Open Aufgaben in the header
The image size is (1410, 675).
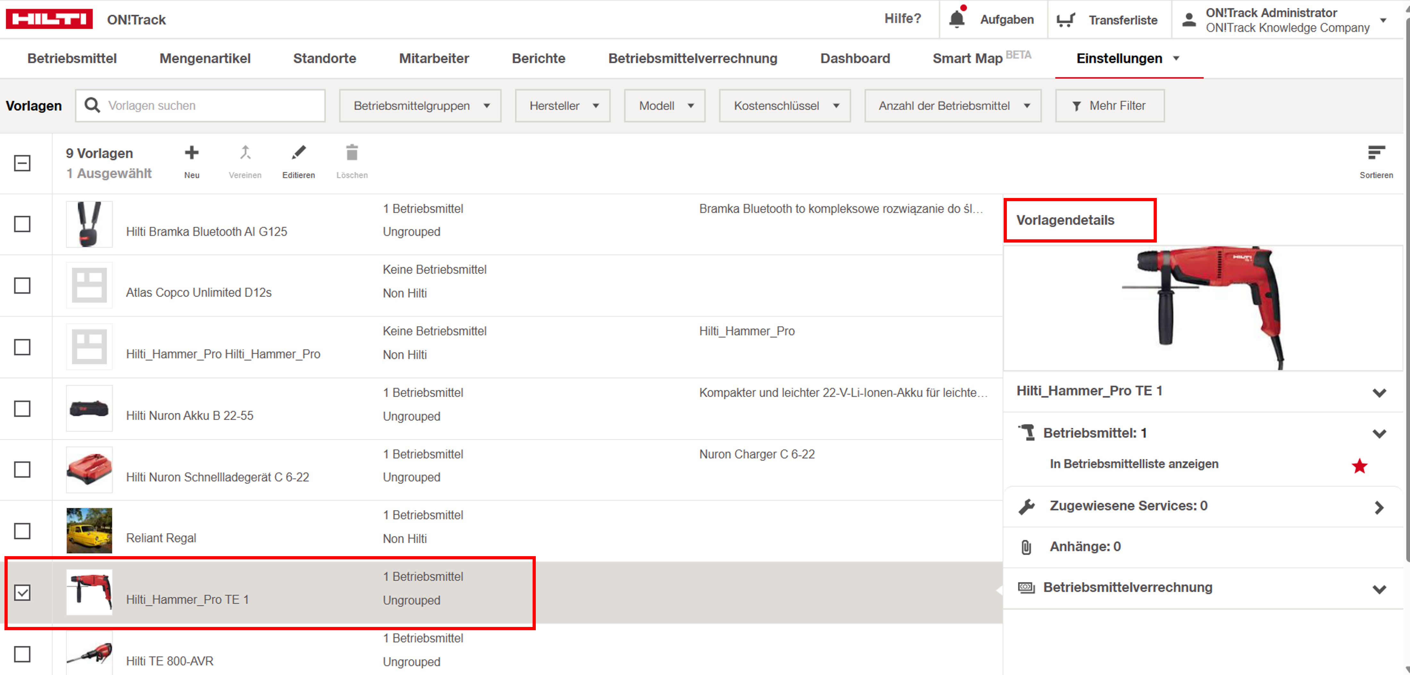1007,20
